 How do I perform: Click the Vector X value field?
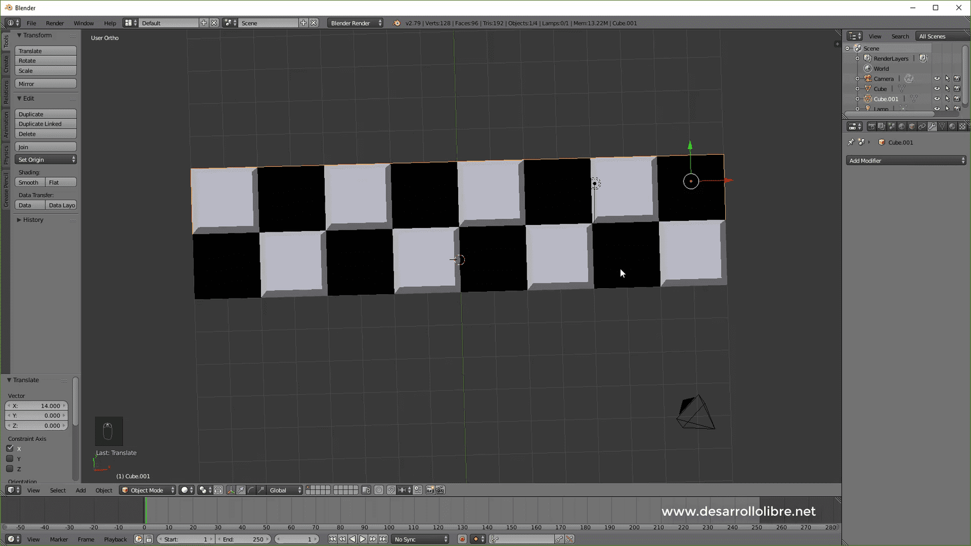36,406
